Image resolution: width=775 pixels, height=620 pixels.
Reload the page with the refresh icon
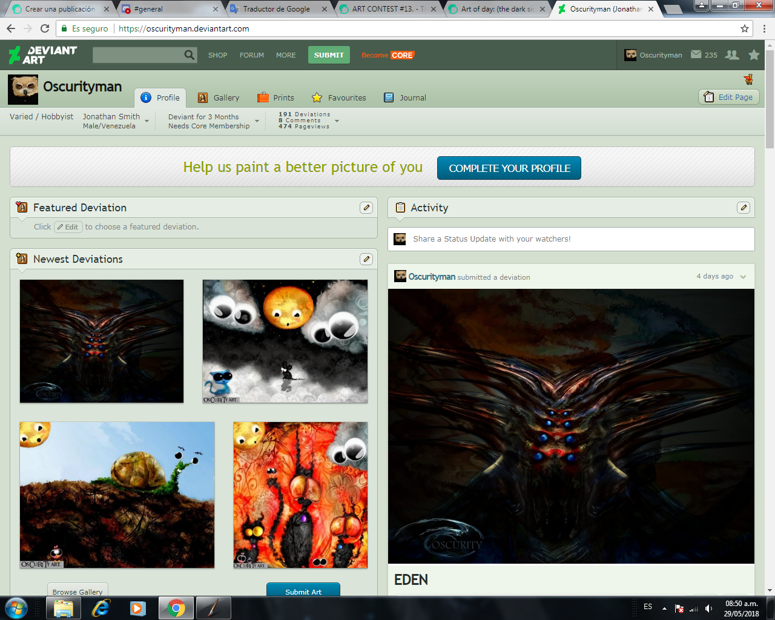click(45, 28)
